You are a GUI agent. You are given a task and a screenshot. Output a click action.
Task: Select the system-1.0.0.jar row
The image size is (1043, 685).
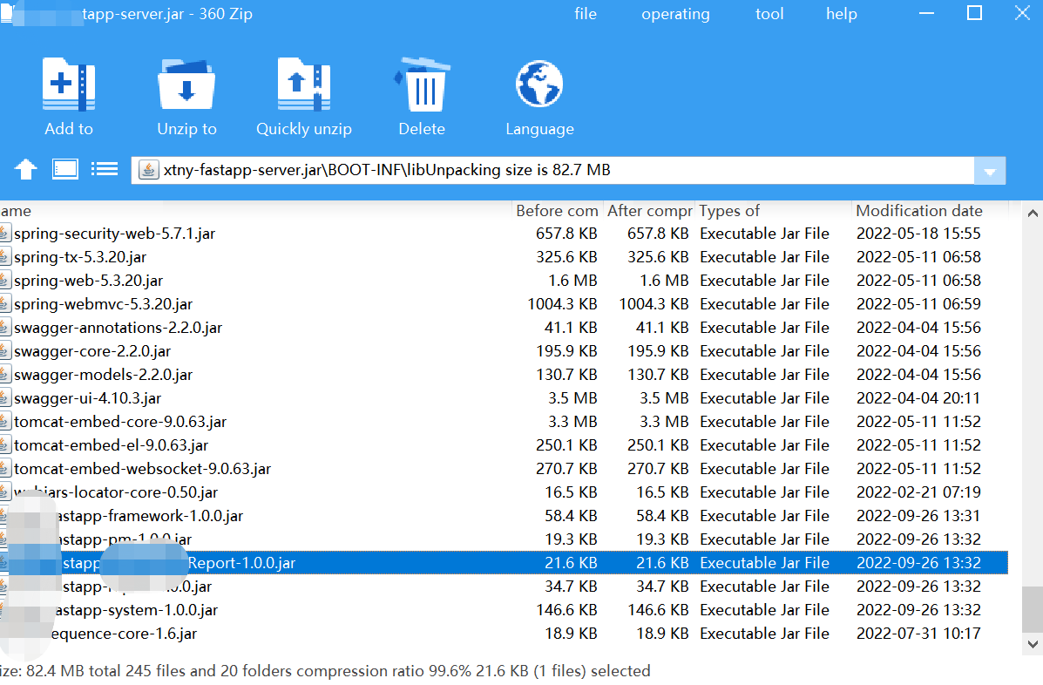coord(504,611)
